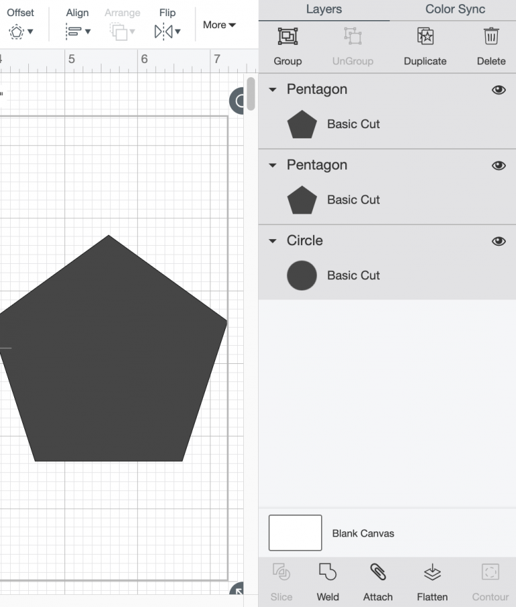Collapse the second Pentagon layer group
Viewport: 516px width, 607px height.
(273, 166)
